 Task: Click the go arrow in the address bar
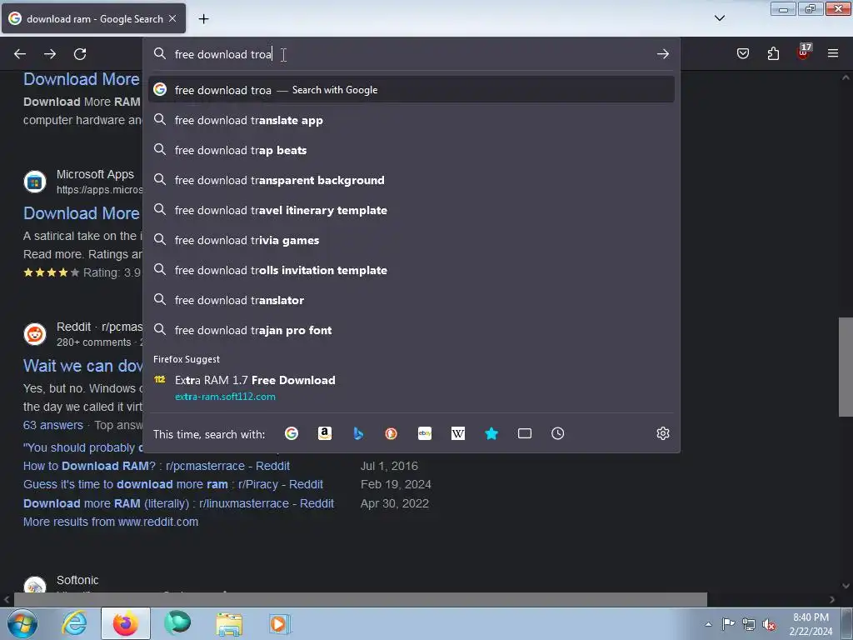pyautogui.click(x=662, y=54)
